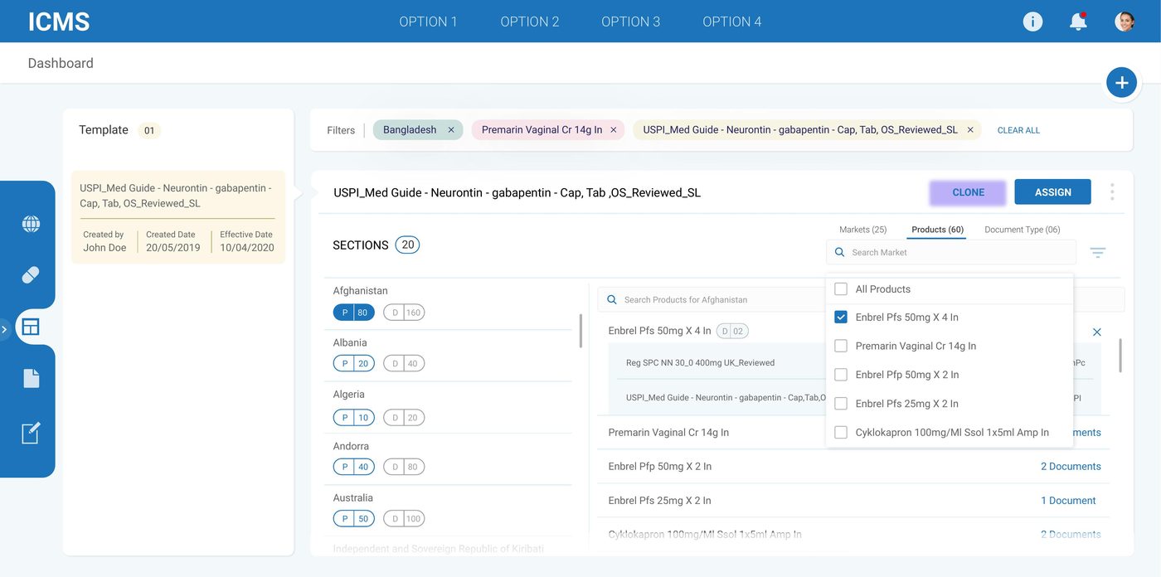This screenshot has width=1161, height=577.
Task: Toggle Algeria P 10 pill
Action: [354, 418]
